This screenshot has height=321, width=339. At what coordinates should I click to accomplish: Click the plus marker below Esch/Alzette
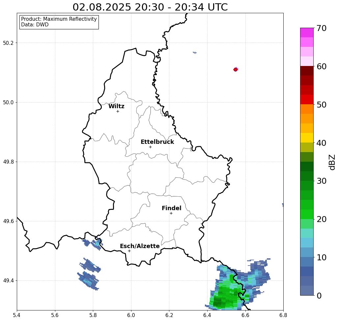(x=129, y=251)
